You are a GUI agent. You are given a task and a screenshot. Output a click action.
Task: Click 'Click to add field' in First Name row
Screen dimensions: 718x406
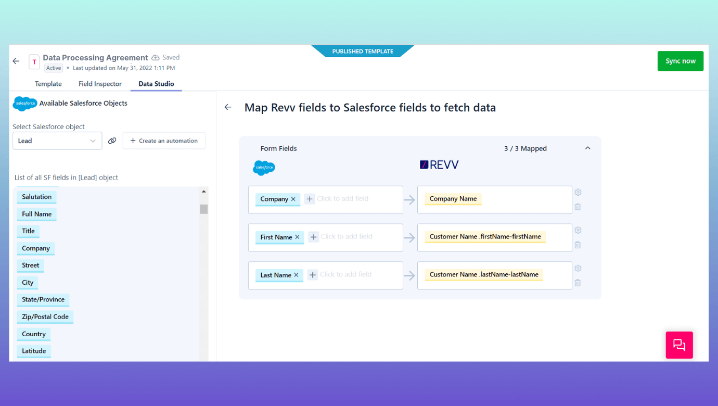pos(347,237)
